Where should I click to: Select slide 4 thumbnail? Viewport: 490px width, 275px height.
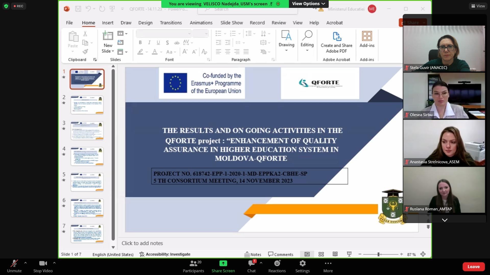click(87, 156)
